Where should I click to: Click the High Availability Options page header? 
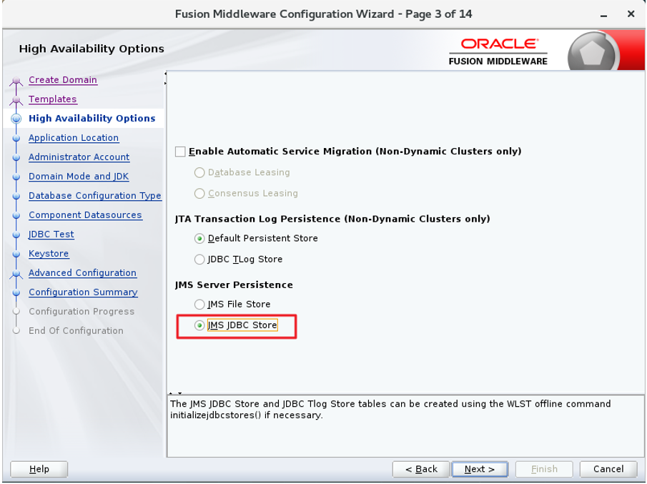(92, 49)
